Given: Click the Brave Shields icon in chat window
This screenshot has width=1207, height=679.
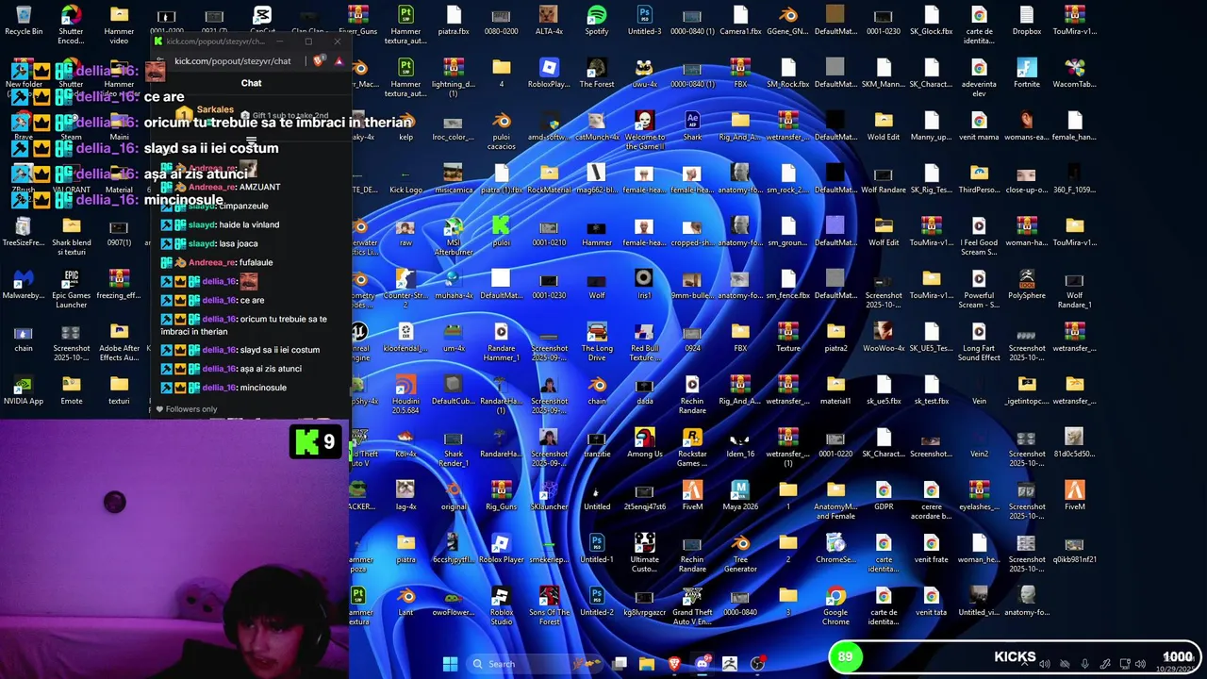Looking at the screenshot, I should 319,61.
